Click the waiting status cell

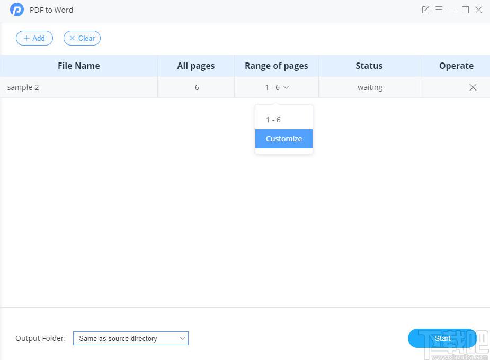[x=370, y=87]
